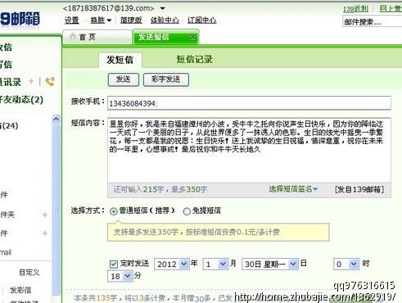This screenshot has width=402, height=303.
Task: Click the 发自139邮箱 signature text
Action: (x=359, y=189)
